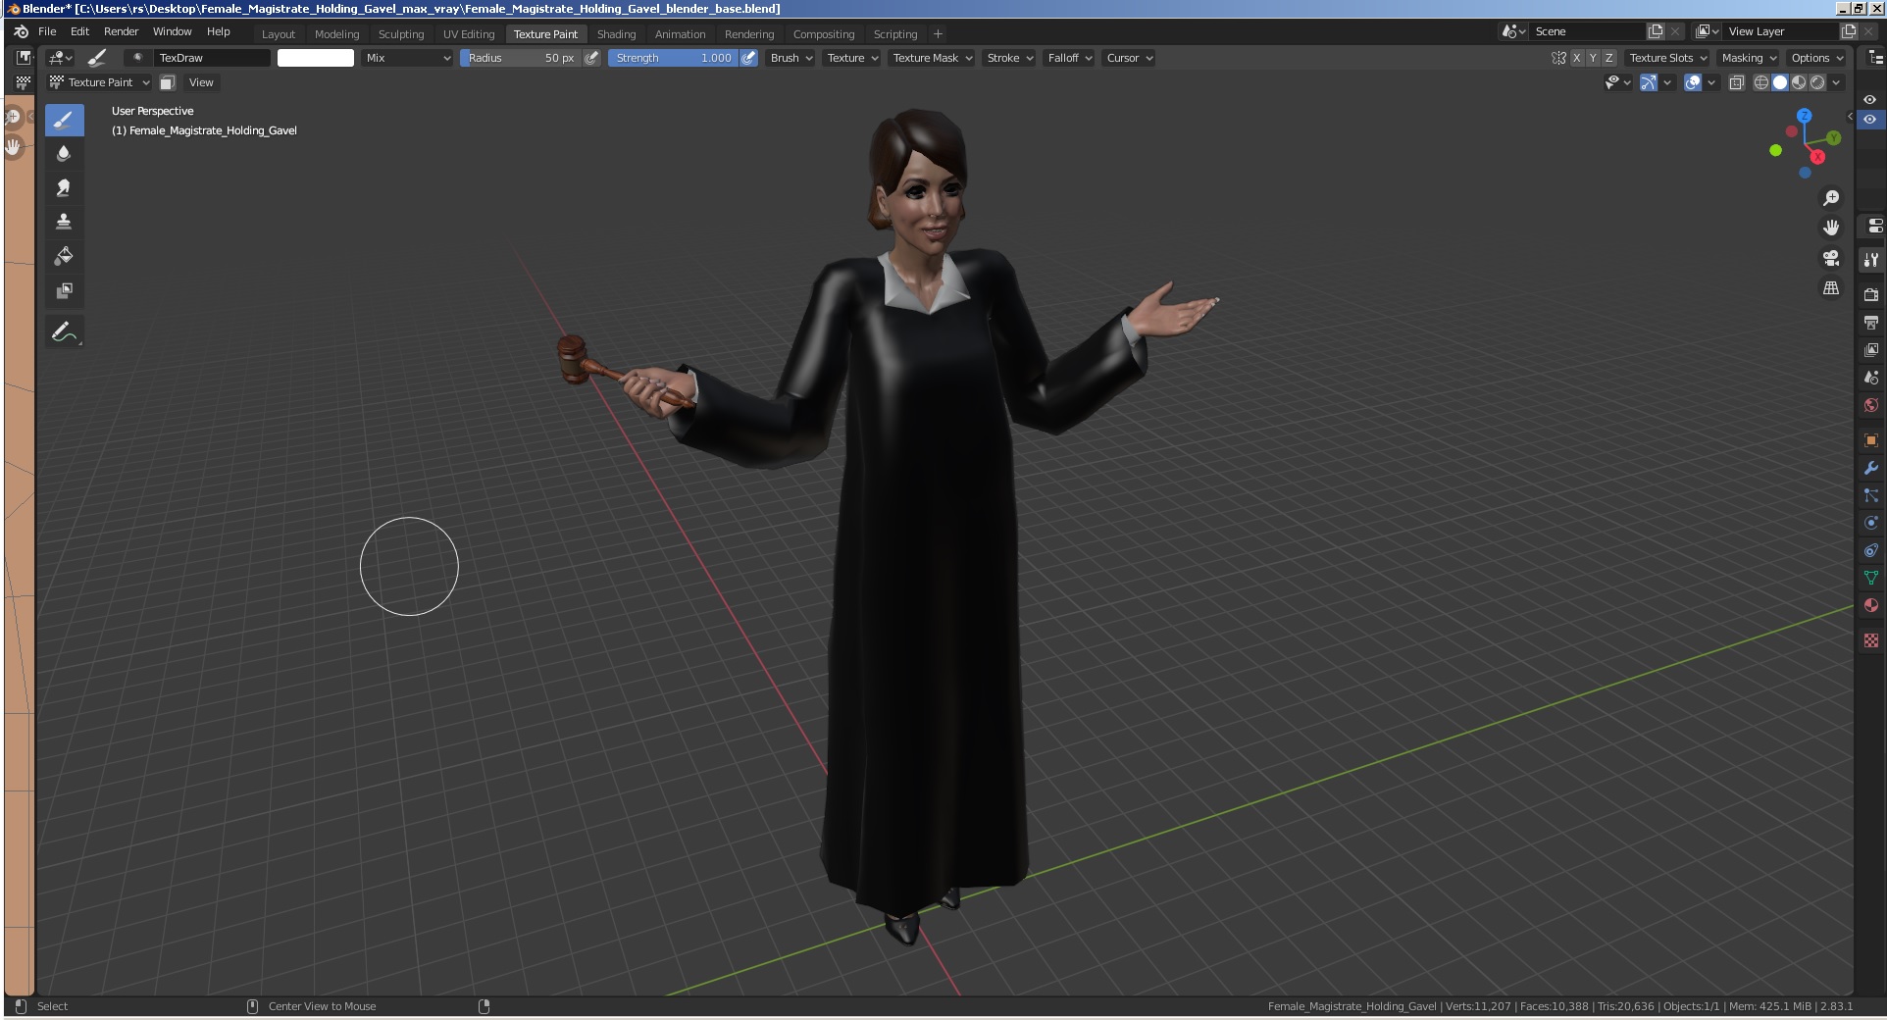1887x1020 pixels.
Task: Open the Mix blend mode dropdown
Action: point(407,58)
